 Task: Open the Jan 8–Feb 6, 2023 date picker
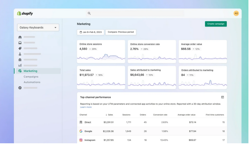tap(90, 32)
